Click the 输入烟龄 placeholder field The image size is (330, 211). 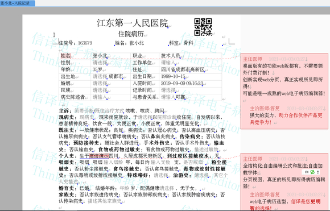coord(113,163)
